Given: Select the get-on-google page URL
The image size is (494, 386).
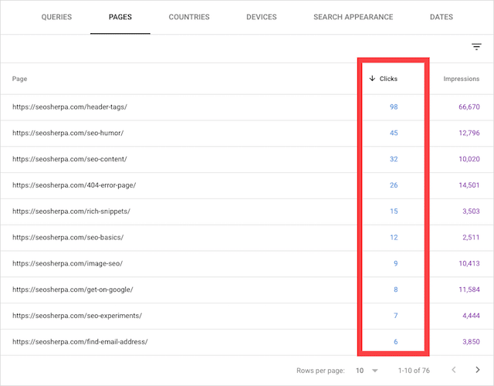Looking at the screenshot, I should pos(73,289).
